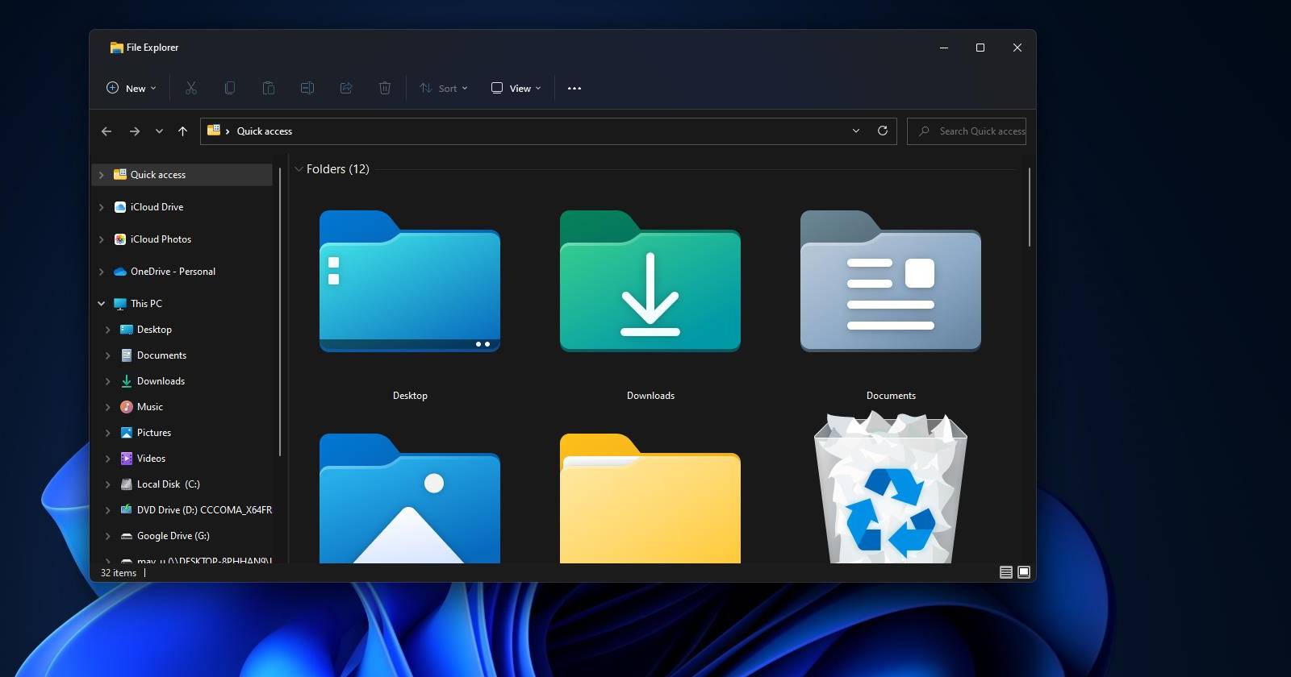Refresh the Quick access view
Image resolution: width=1291 pixels, height=677 pixels.
coord(883,131)
